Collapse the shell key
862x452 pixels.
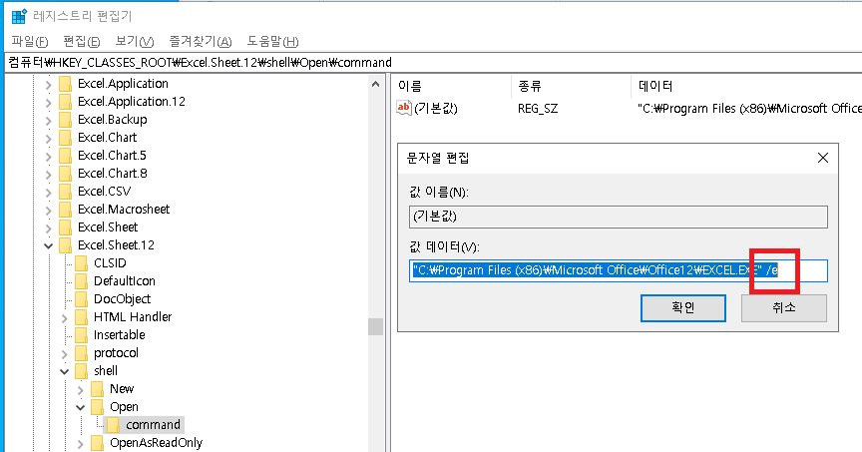[64, 372]
